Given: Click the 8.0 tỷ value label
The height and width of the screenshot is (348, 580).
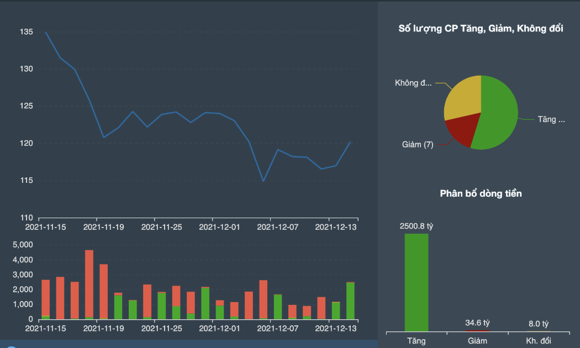Looking at the screenshot, I should pyautogui.click(x=538, y=324).
